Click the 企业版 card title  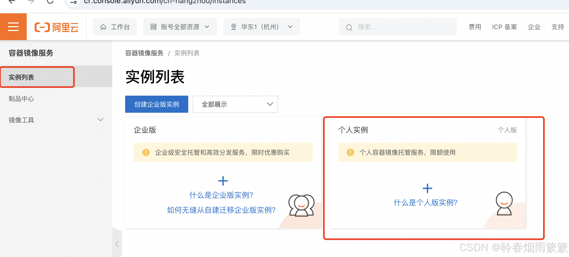pyautogui.click(x=145, y=130)
